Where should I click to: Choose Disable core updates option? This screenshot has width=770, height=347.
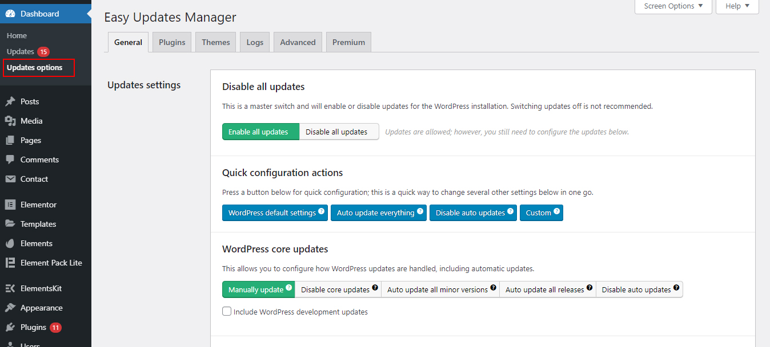pyautogui.click(x=338, y=289)
